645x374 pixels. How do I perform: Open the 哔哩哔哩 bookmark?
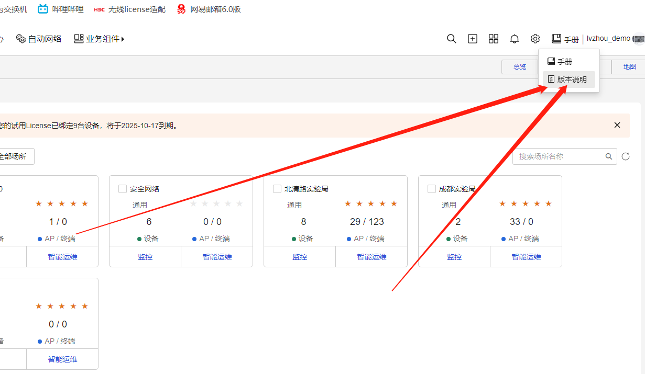pyautogui.click(x=61, y=9)
